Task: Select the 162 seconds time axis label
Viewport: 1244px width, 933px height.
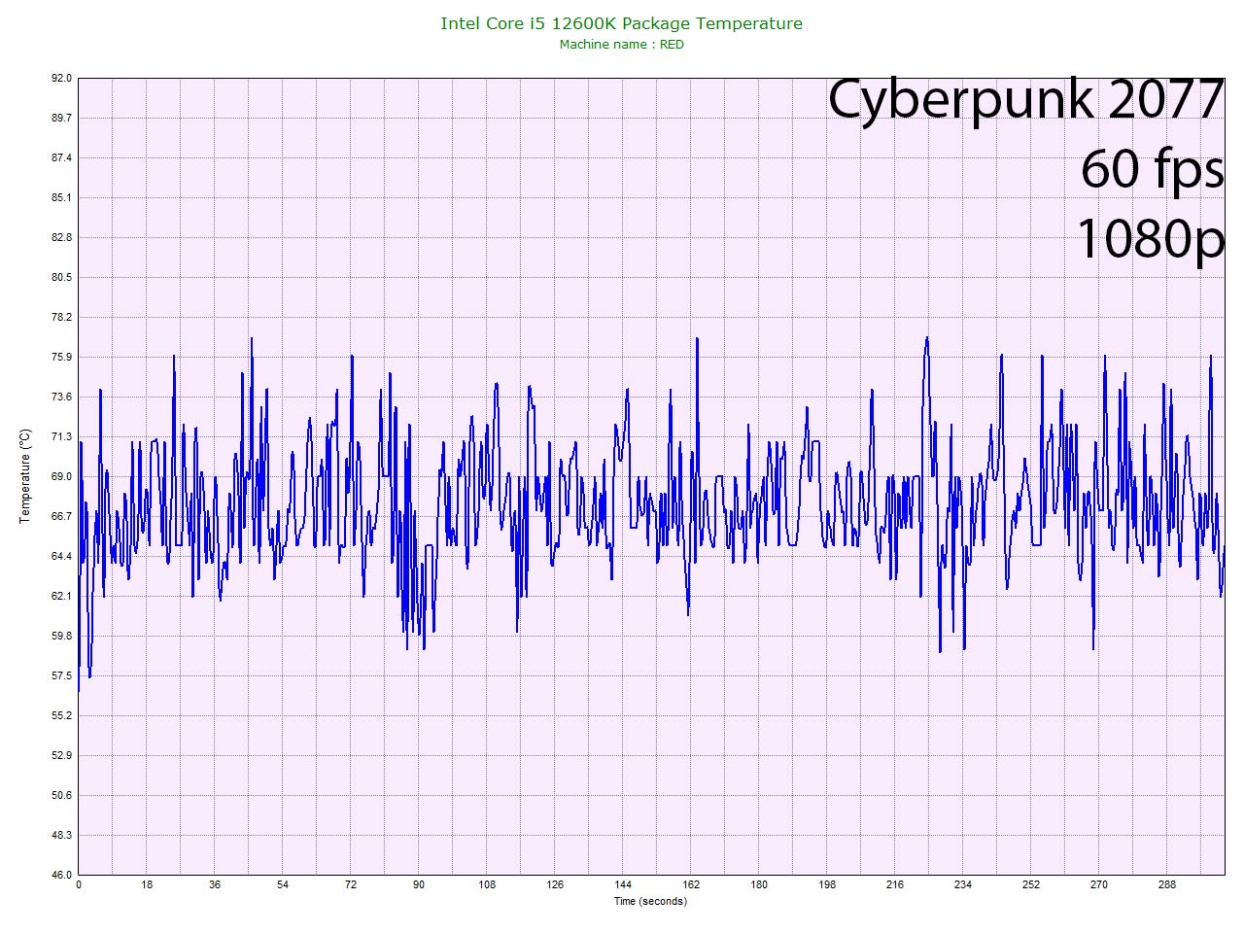Action: point(691,885)
